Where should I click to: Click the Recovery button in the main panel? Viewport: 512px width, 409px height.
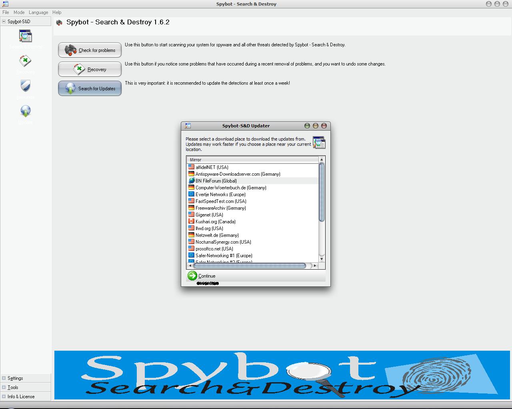pos(90,69)
